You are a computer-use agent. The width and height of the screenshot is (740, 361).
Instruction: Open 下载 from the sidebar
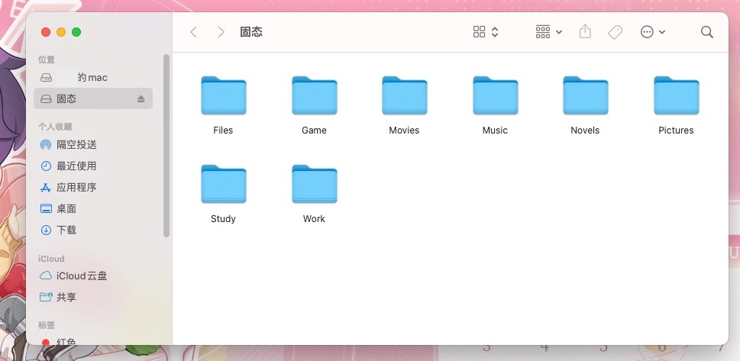coord(66,230)
